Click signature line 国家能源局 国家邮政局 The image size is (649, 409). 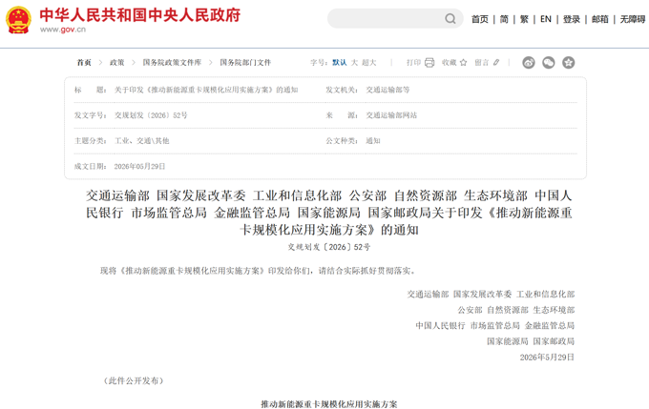point(531,341)
